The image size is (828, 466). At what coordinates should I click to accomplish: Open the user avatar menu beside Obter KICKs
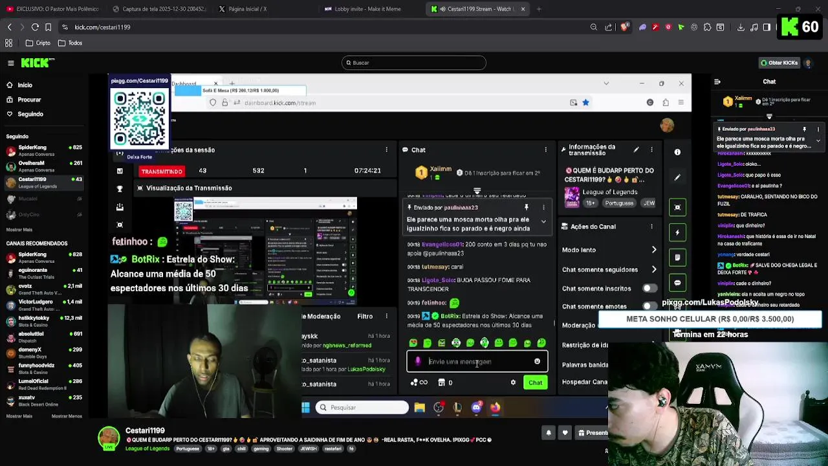(808, 63)
